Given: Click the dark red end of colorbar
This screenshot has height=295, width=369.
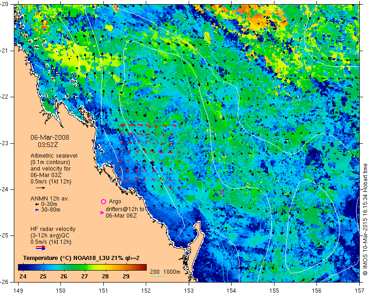Looking at the screenshot, I should (x=143, y=267).
